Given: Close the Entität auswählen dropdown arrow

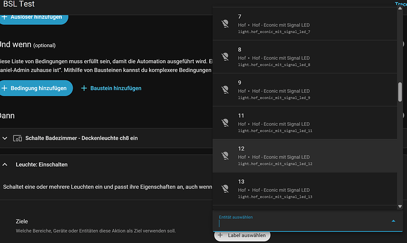Looking at the screenshot, I should point(393,221).
